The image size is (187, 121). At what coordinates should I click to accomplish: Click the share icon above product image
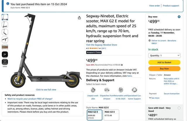[x=79, y=18]
